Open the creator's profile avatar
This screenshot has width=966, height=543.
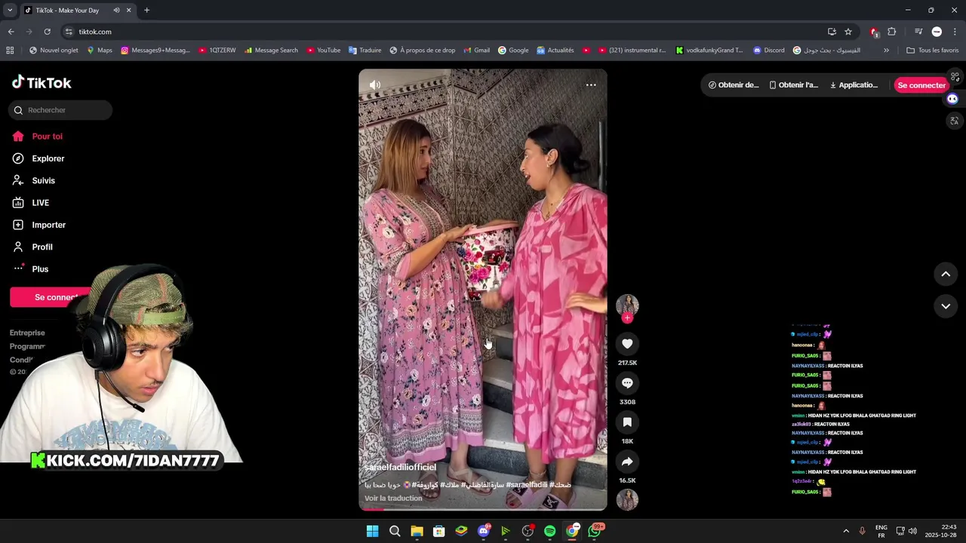tap(627, 305)
